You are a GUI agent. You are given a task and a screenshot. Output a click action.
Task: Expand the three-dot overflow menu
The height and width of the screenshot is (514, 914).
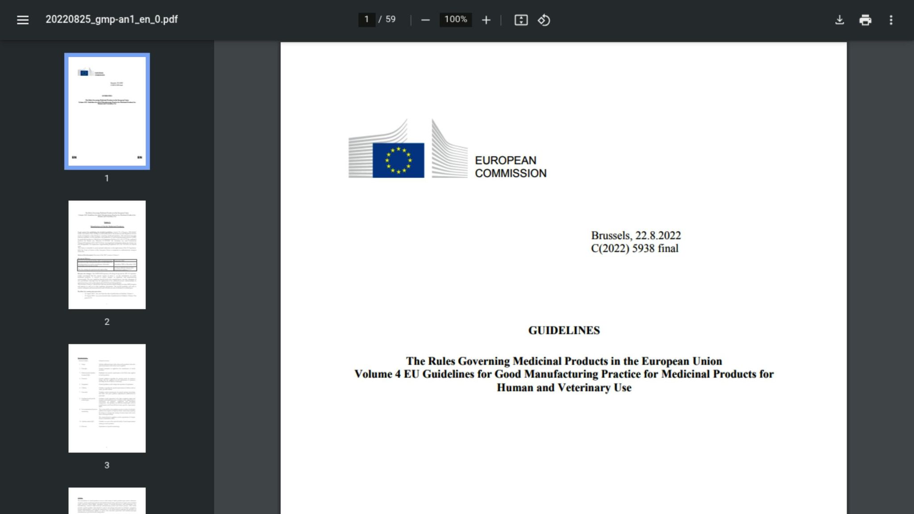891,20
